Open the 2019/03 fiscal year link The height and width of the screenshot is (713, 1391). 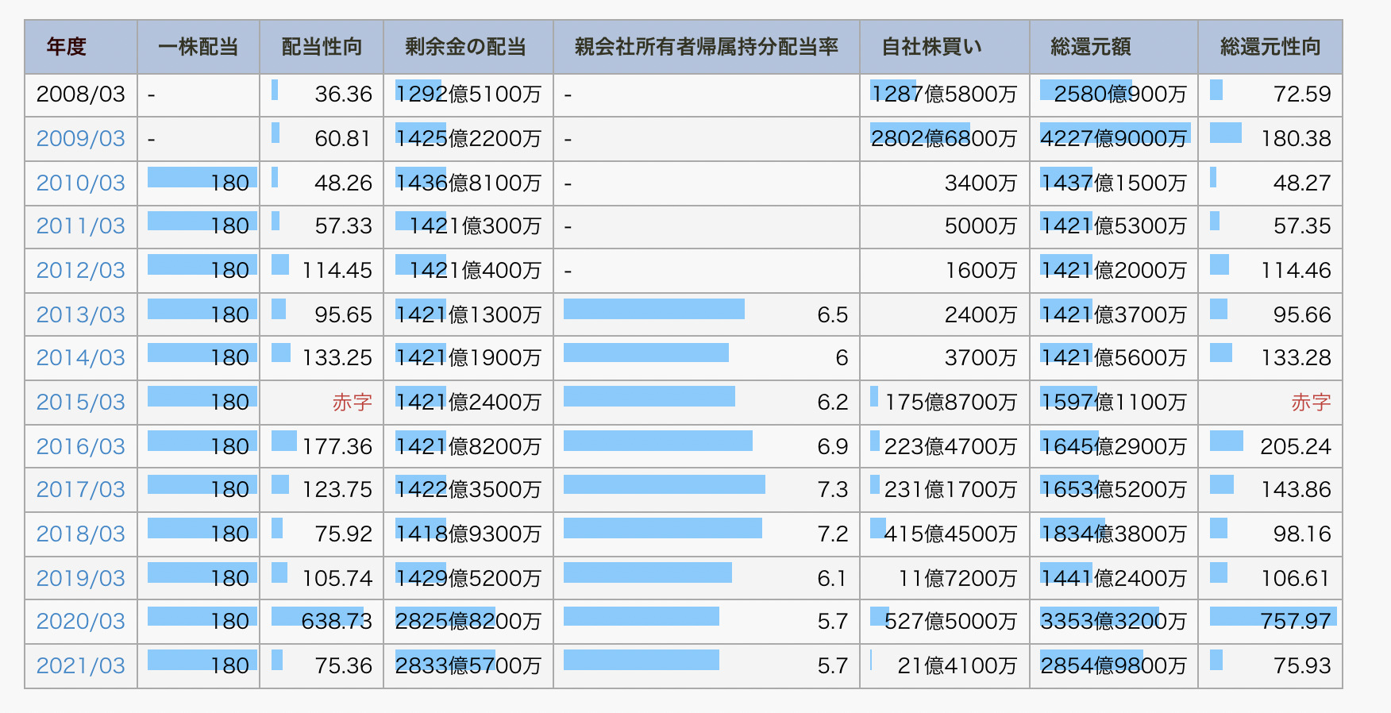point(81,579)
